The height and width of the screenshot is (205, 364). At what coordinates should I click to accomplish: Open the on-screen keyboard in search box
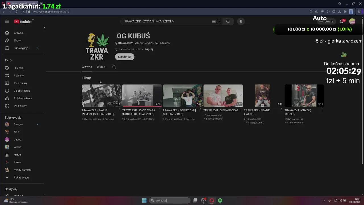[x=214, y=21]
